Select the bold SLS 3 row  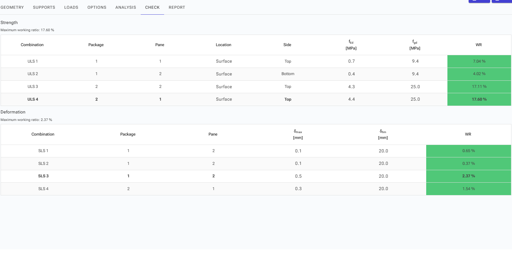click(x=43, y=176)
